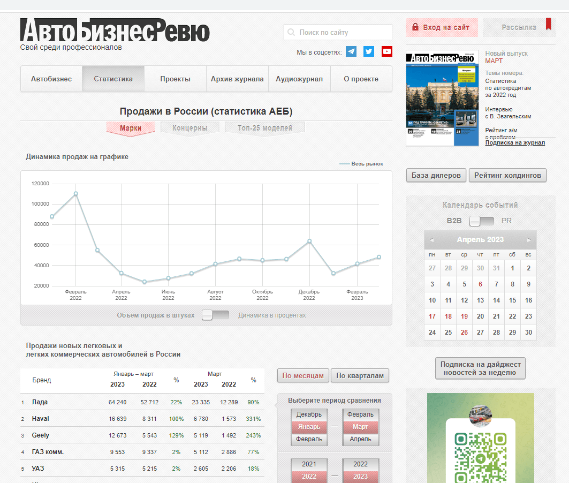Open the Автобизнес menu item
Screen dimensions: 569x483
[x=51, y=79]
